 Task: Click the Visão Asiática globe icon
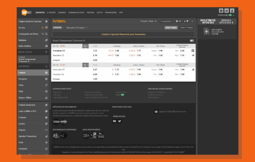pyautogui.click(x=46, y=46)
